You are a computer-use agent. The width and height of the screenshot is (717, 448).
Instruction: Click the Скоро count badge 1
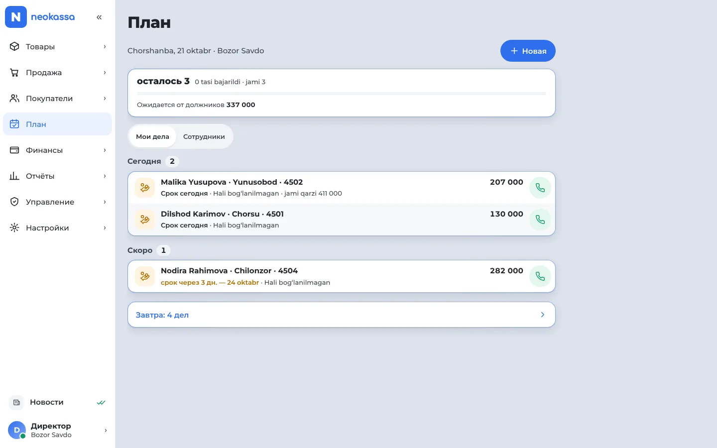pyautogui.click(x=163, y=250)
